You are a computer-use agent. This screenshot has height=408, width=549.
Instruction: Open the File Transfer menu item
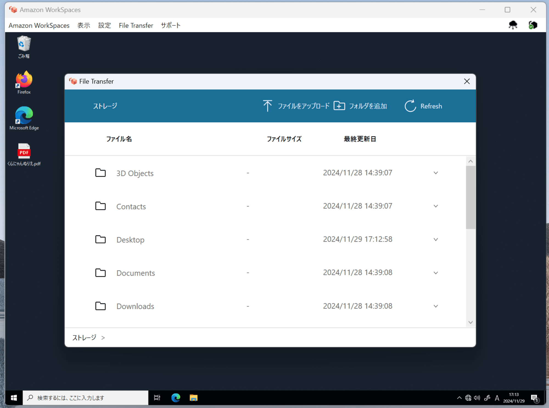pos(136,25)
